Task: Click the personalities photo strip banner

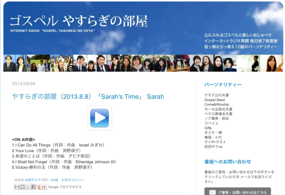Action: (142, 63)
